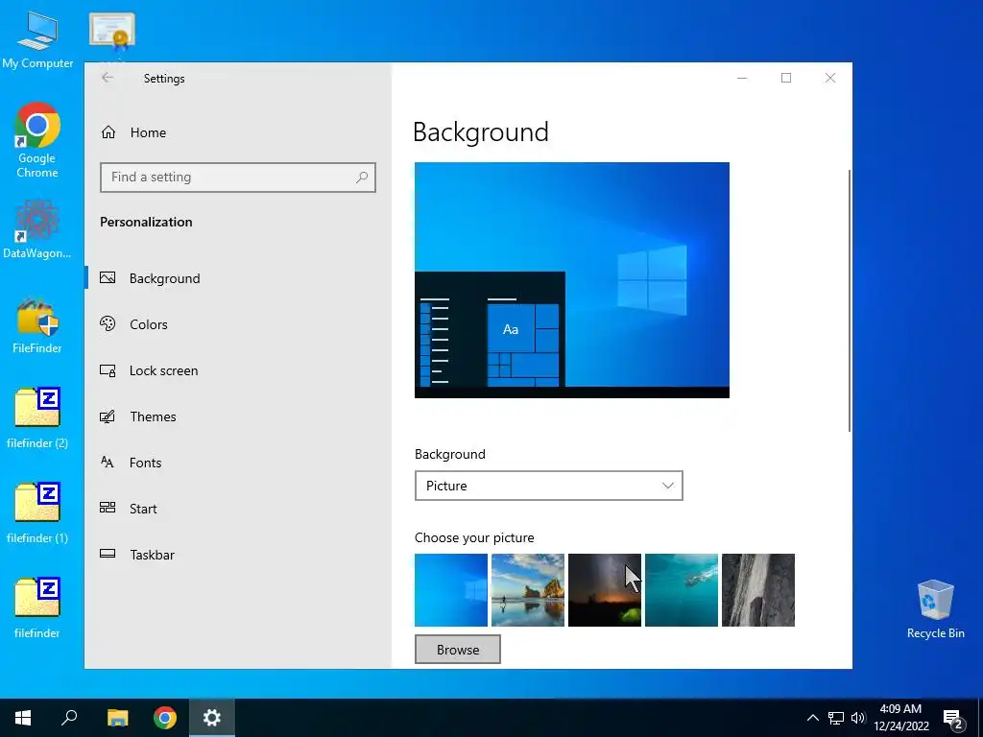Choose the beach rocks wallpaper thumbnail
The width and height of the screenshot is (983, 737).
[528, 590]
